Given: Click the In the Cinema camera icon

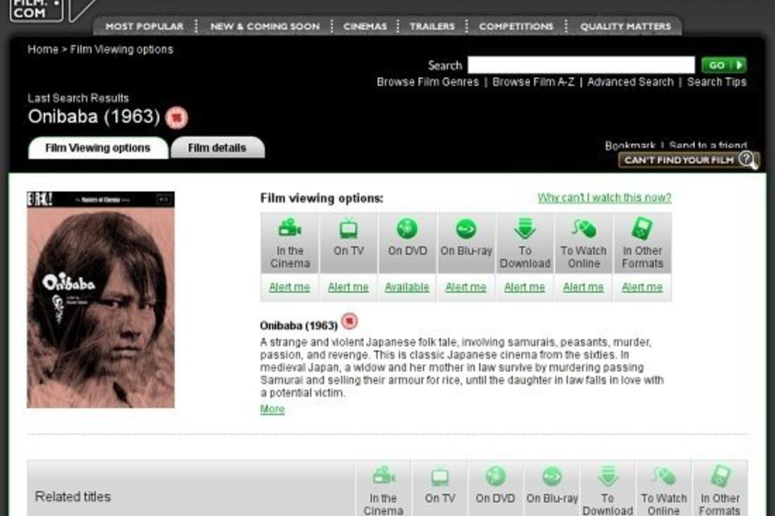Looking at the screenshot, I should [290, 228].
